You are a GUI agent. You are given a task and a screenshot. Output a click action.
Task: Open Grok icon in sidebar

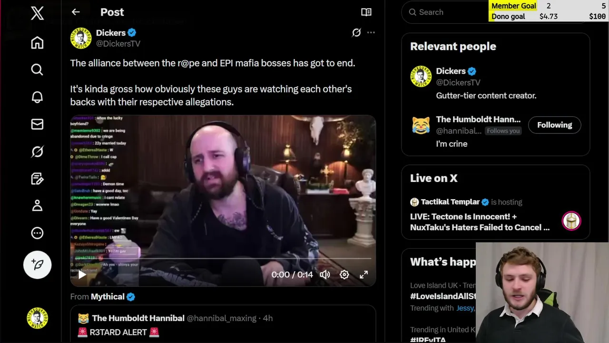coord(37,151)
